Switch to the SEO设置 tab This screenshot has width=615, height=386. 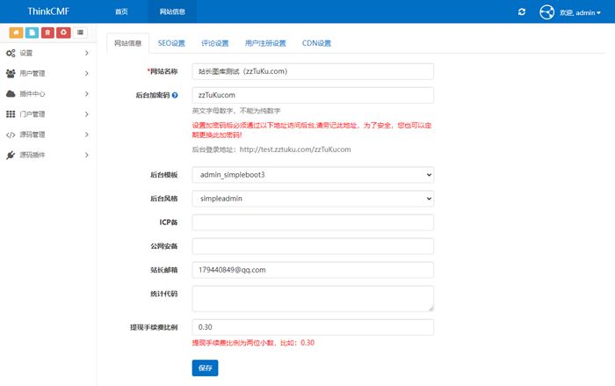coord(171,42)
